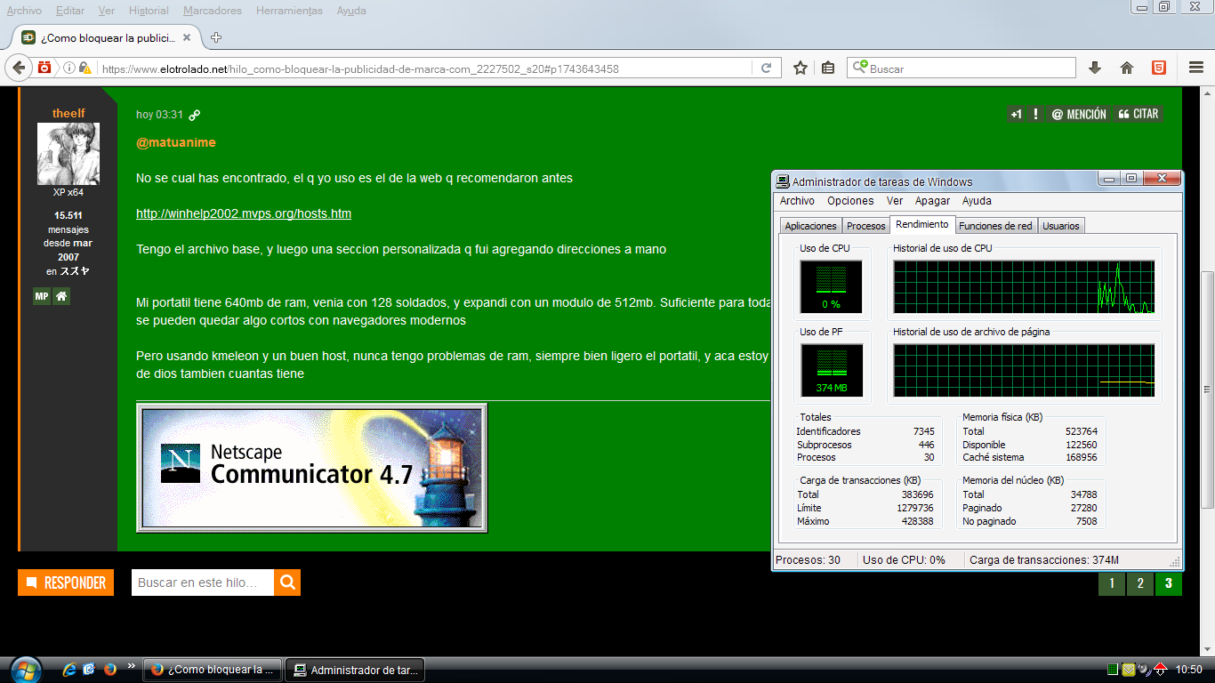1215x683 pixels.
Task: Click the search engine magnifier icon in Buscar
Action: 859,68
